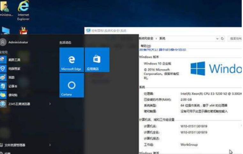Expand the 2345王牌浏览器 jump list arrow
Viewport: 243px width, 154px height.
click(50, 104)
